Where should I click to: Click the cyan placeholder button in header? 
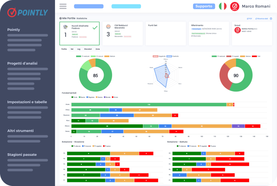126,6
